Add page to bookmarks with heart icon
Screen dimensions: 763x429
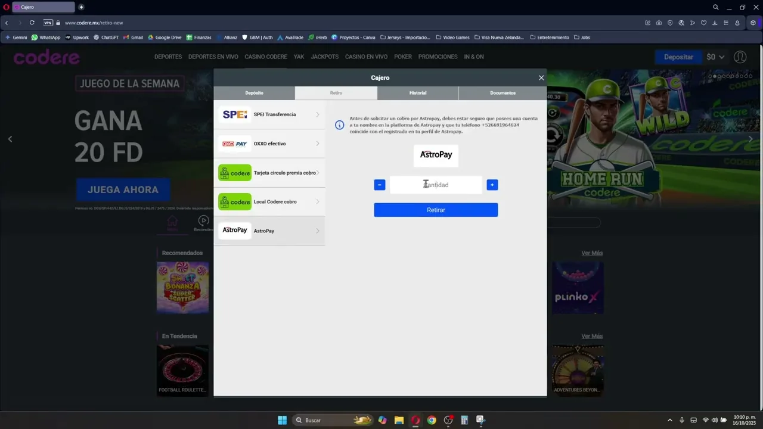tap(703, 23)
